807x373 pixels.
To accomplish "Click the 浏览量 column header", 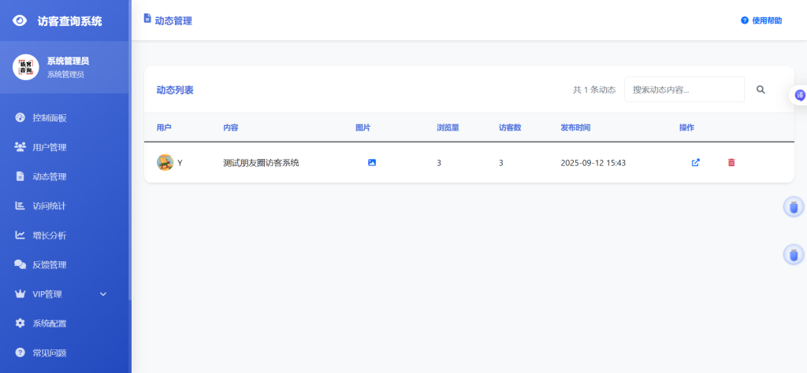I will 448,127.
